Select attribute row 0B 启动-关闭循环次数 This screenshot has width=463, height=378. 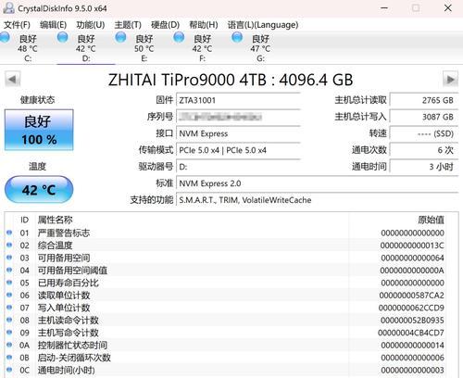(225, 358)
